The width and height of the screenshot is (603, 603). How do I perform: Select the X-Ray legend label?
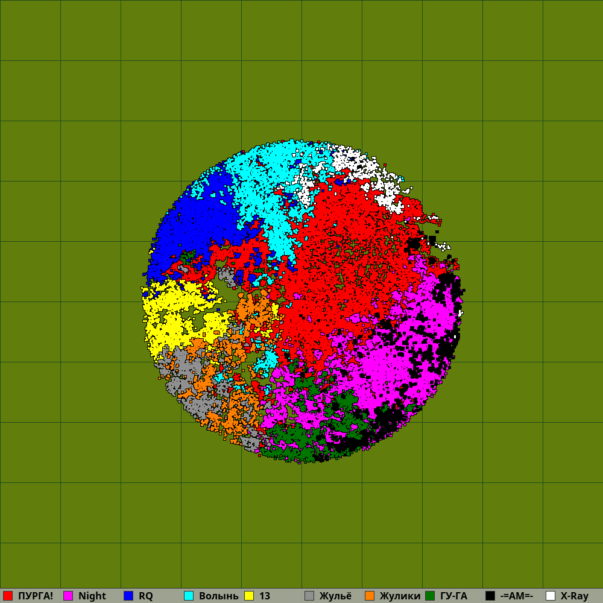[x=575, y=596]
